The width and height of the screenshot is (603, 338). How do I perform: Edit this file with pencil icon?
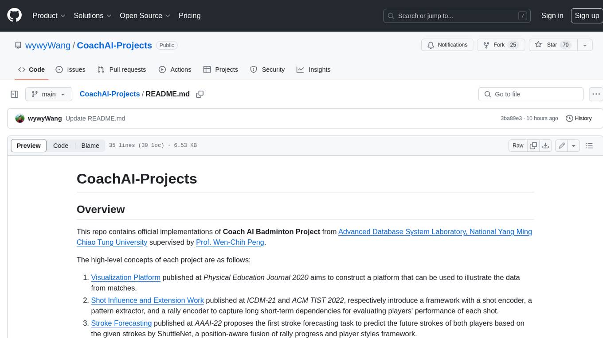[562, 146]
